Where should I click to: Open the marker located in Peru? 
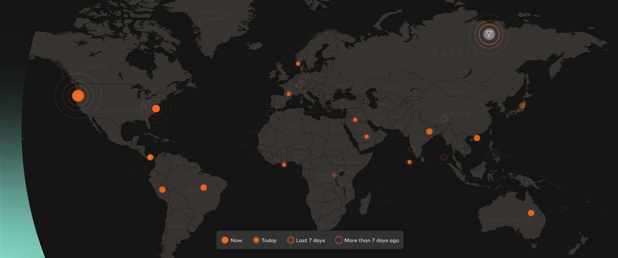[162, 190]
